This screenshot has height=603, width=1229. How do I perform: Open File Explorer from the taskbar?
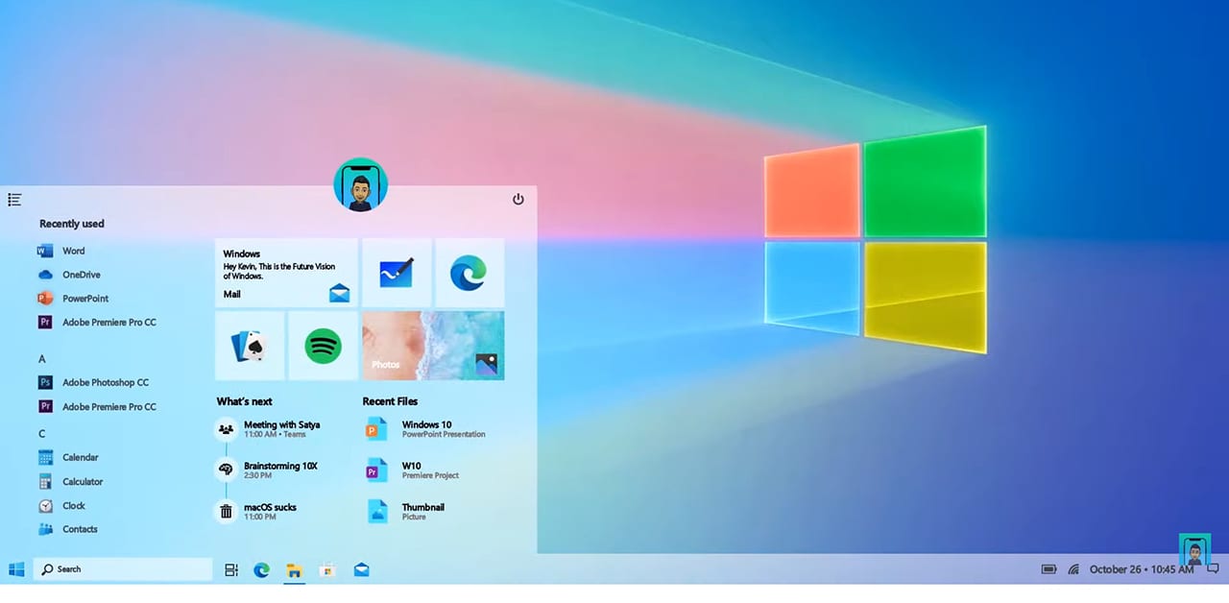(294, 570)
